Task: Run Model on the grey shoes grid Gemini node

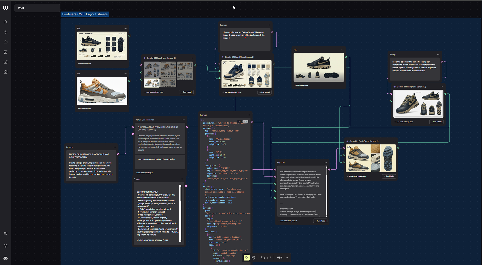Action: click(x=186, y=92)
